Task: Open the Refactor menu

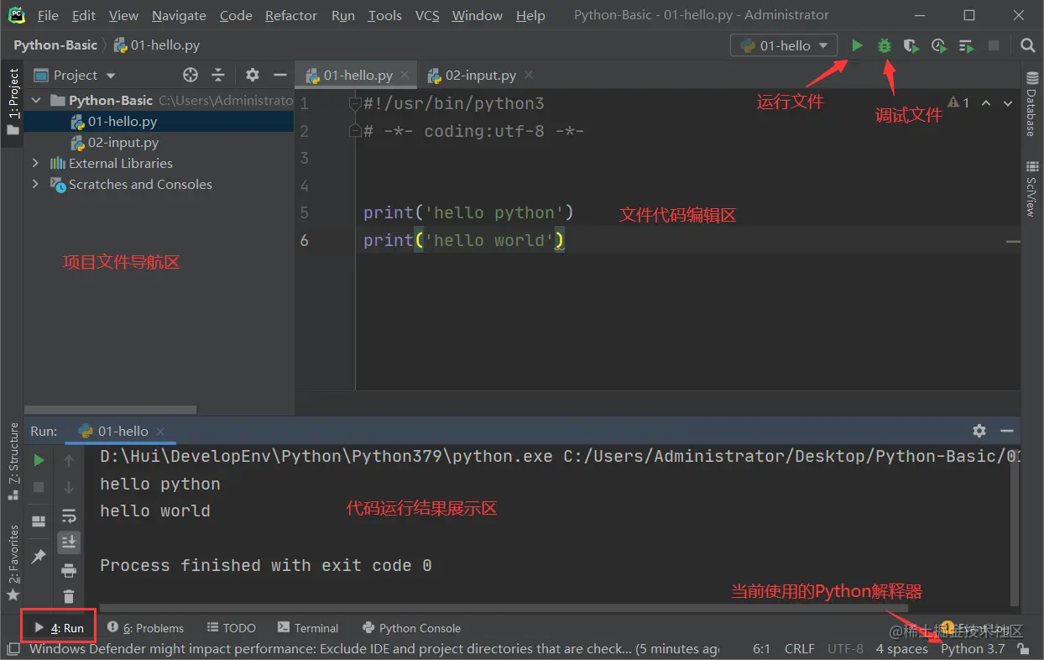Action: 291,15
